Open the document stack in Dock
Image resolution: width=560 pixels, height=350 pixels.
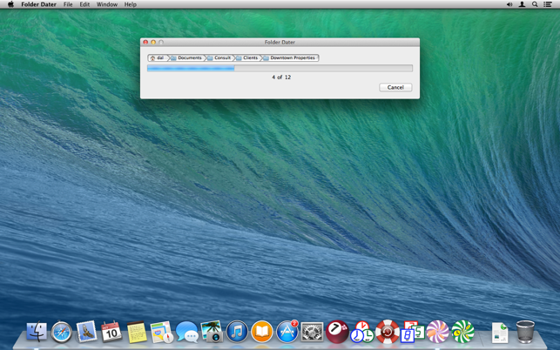point(500,333)
